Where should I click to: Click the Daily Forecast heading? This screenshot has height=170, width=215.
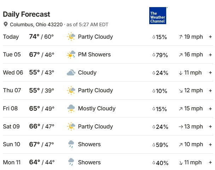point(27,14)
